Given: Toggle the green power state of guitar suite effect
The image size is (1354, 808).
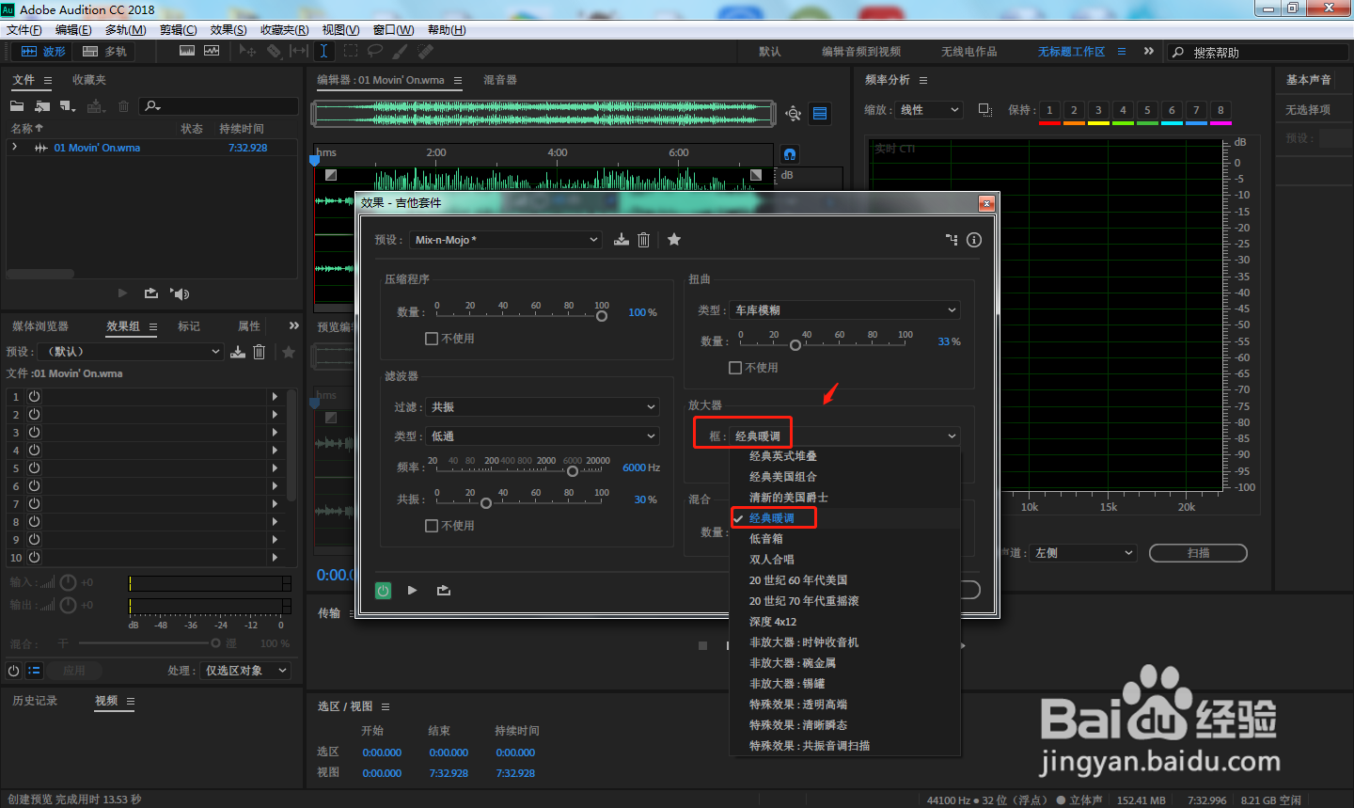Looking at the screenshot, I should pyautogui.click(x=383, y=591).
